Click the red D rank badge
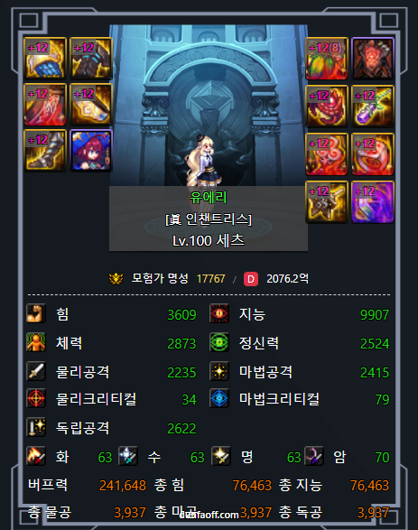The image size is (418, 530). point(251,279)
